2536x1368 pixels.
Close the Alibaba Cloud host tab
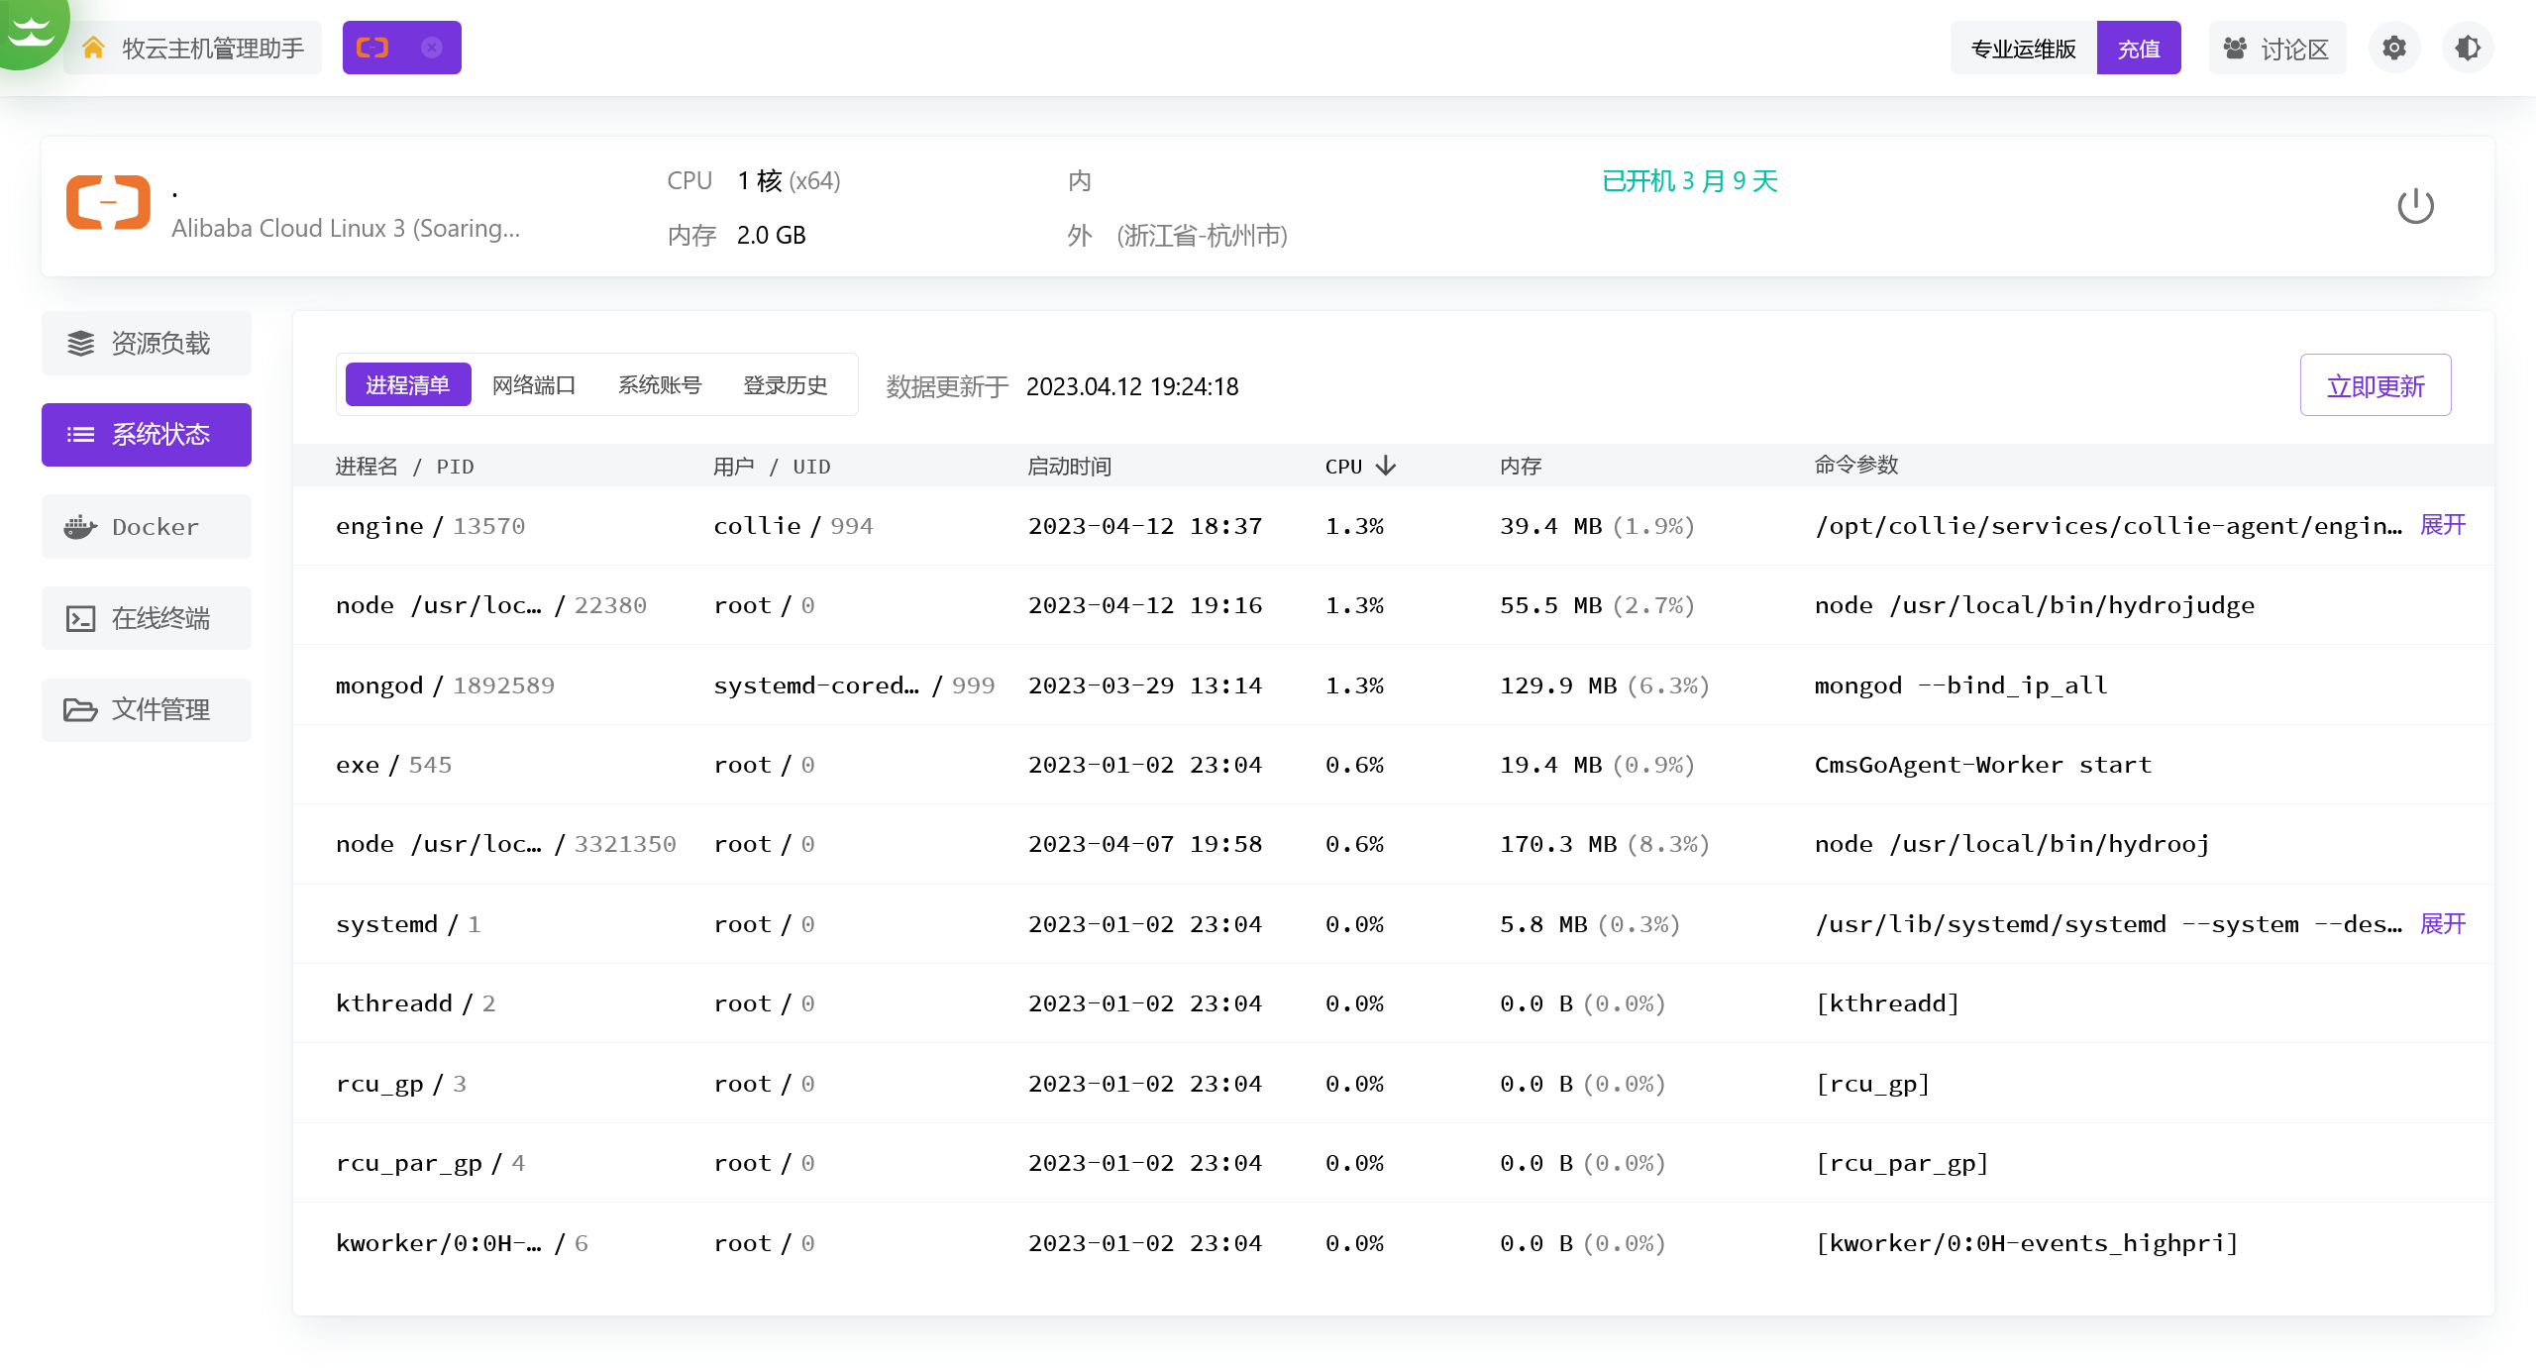(x=431, y=48)
